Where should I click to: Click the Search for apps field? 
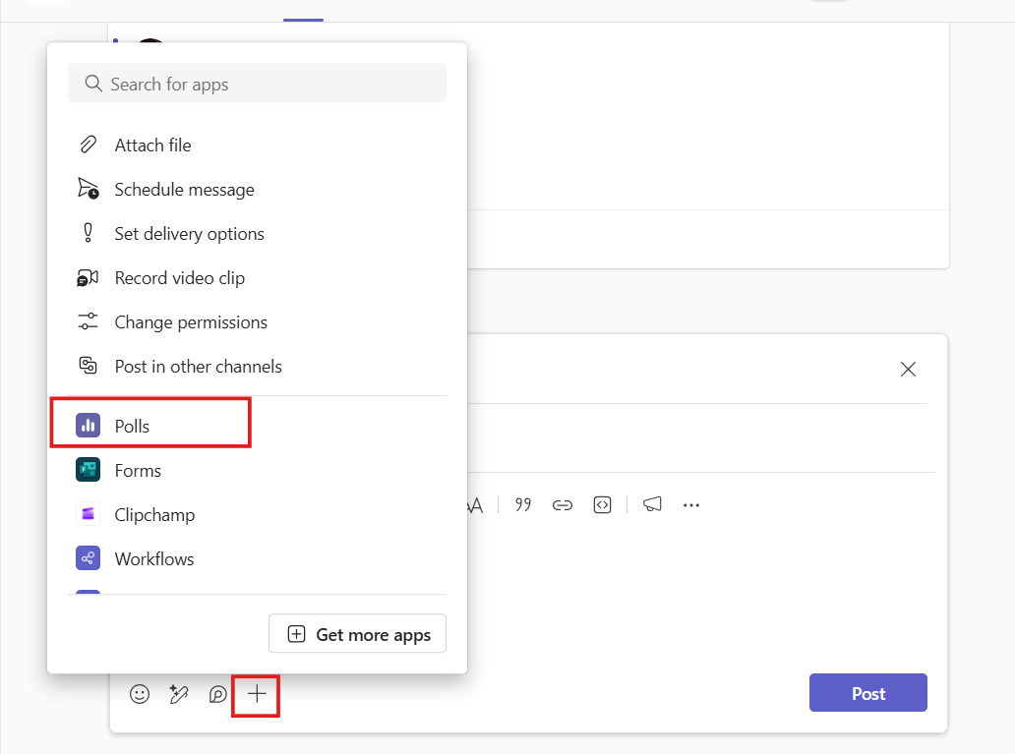coord(257,85)
